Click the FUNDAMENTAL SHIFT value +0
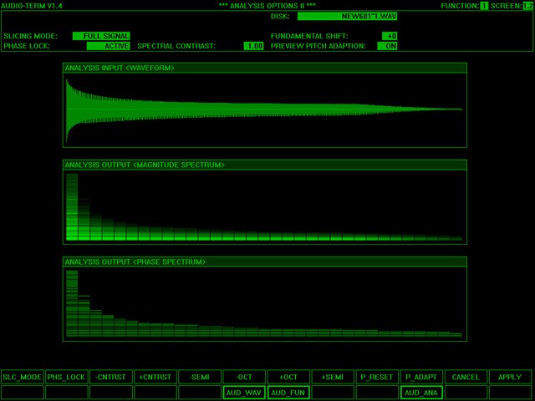 pos(390,36)
